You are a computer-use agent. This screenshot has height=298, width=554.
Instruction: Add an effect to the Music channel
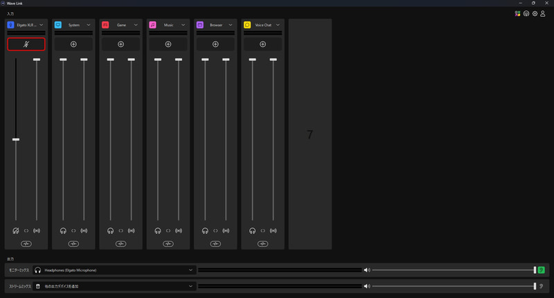pos(168,44)
